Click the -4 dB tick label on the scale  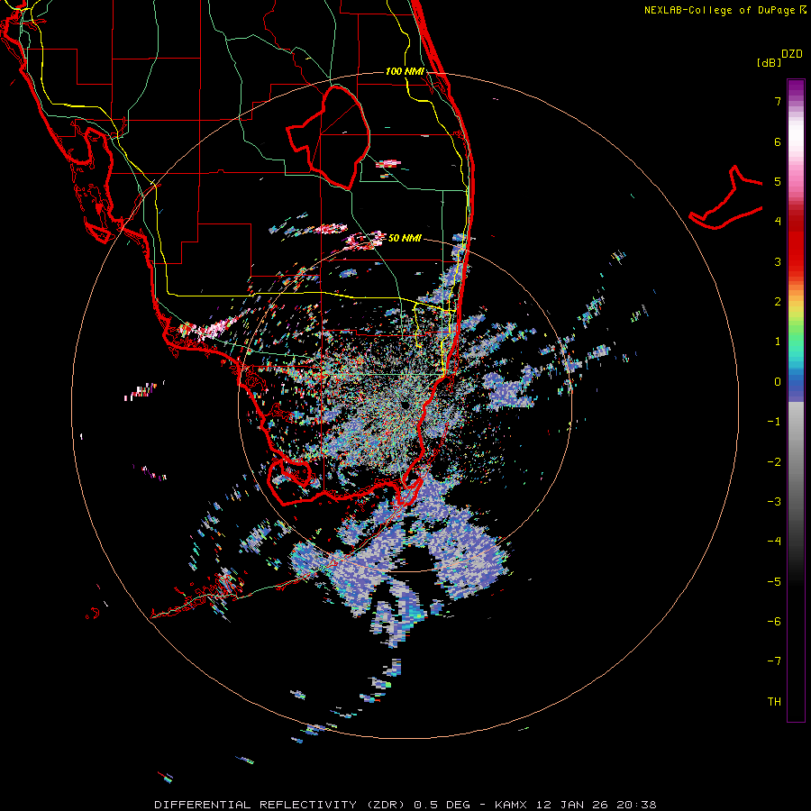774,542
